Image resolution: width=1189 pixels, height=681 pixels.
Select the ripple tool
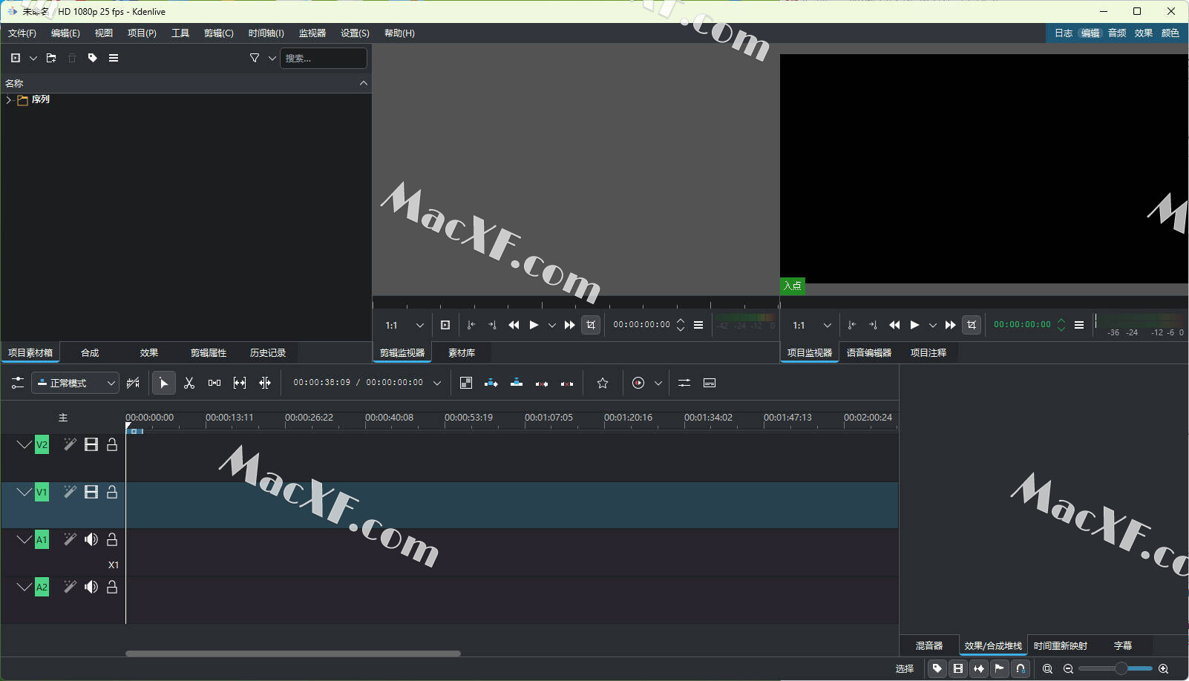[265, 383]
